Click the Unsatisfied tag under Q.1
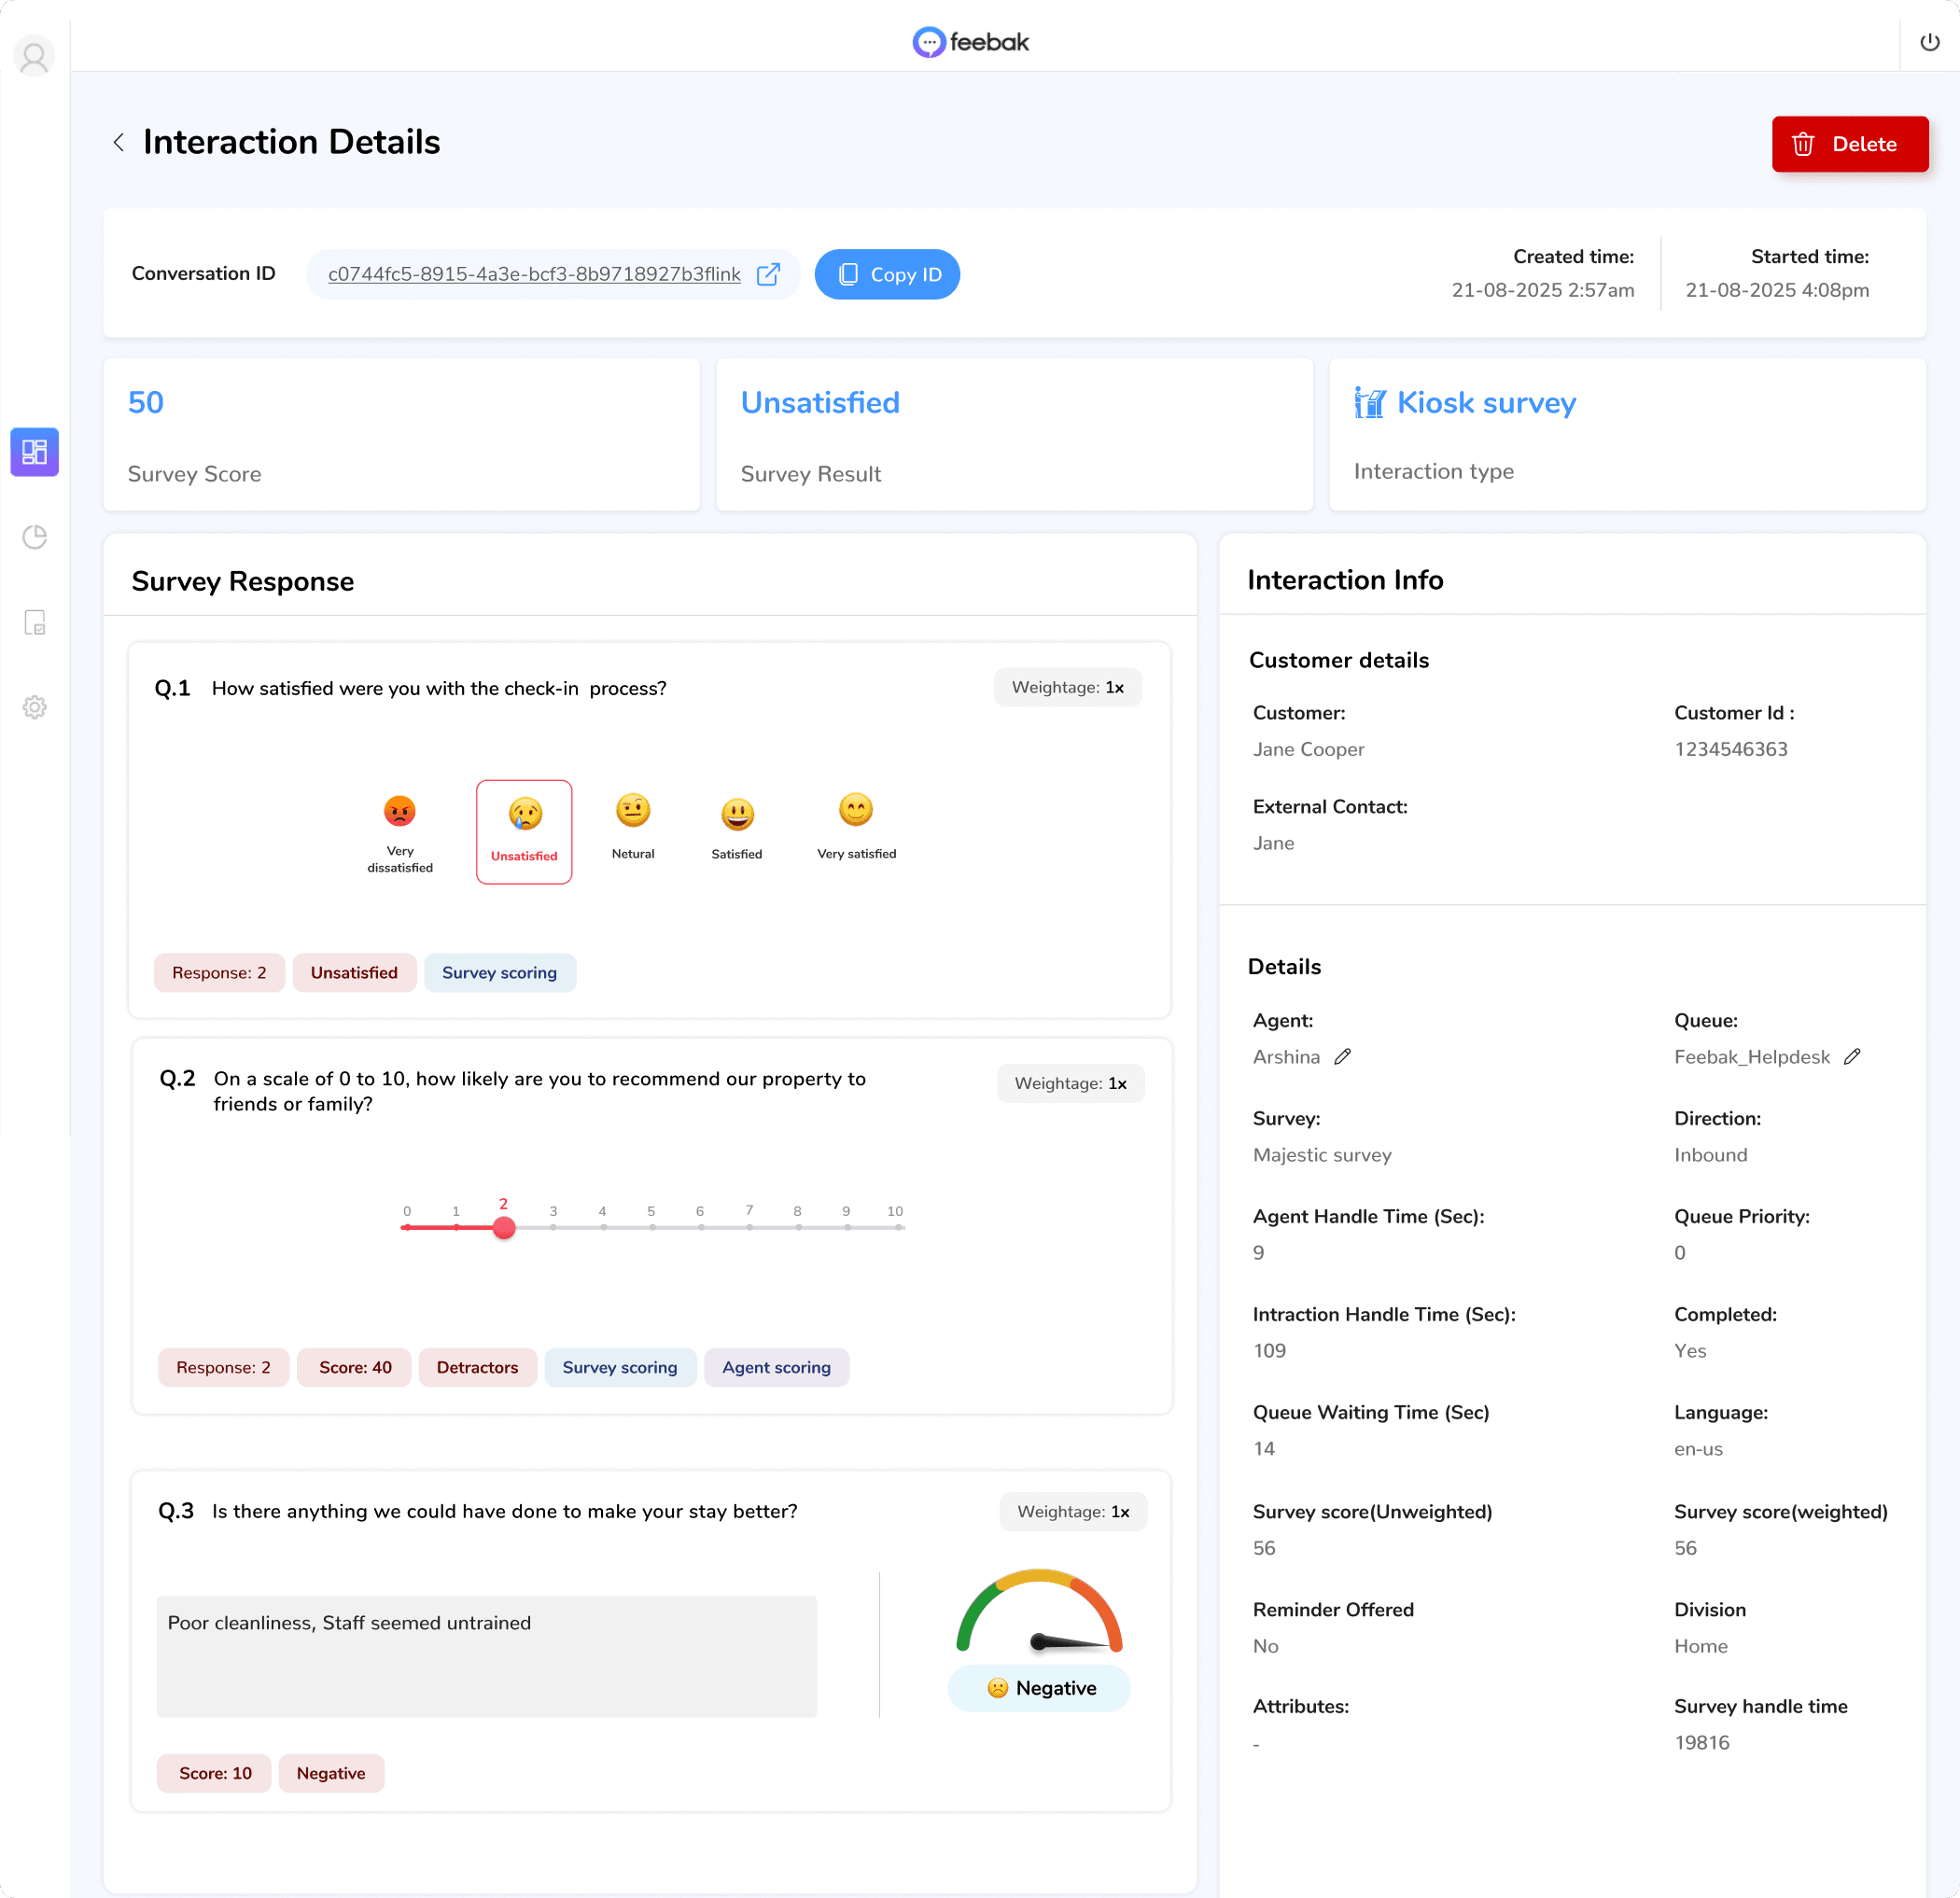The height and width of the screenshot is (1898, 1960). click(x=354, y=973)
